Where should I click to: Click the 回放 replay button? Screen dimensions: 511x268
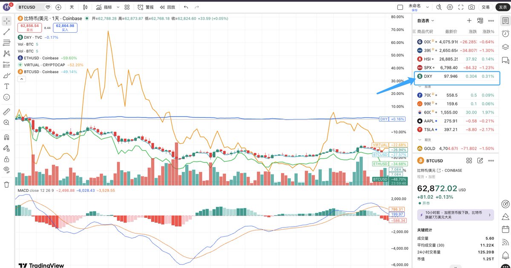tap(167, 7)
